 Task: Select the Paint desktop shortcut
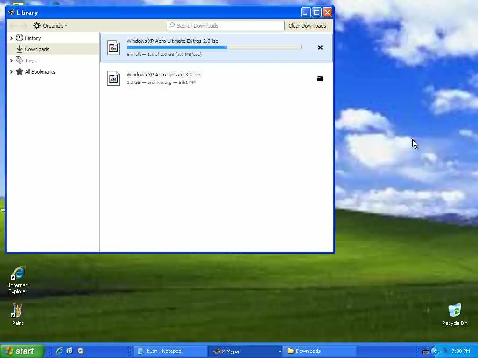(18, 315)
